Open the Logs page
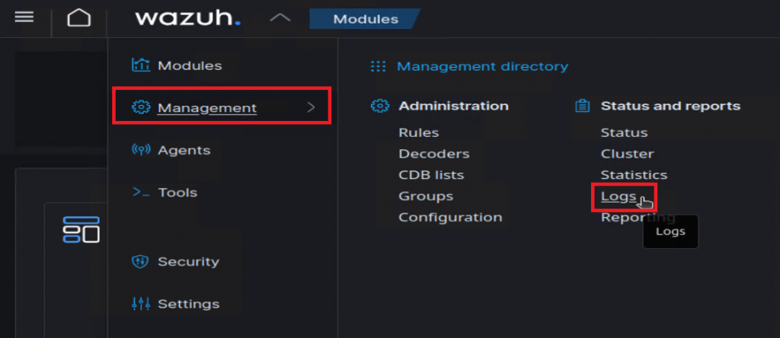The image size is (780, 338). [x=618, y=196]
